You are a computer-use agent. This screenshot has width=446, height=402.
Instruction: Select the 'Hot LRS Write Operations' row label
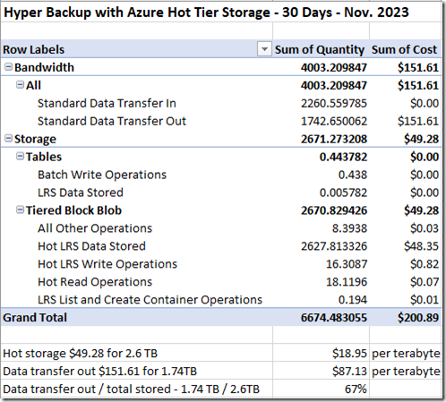click(x=107, y=264)
